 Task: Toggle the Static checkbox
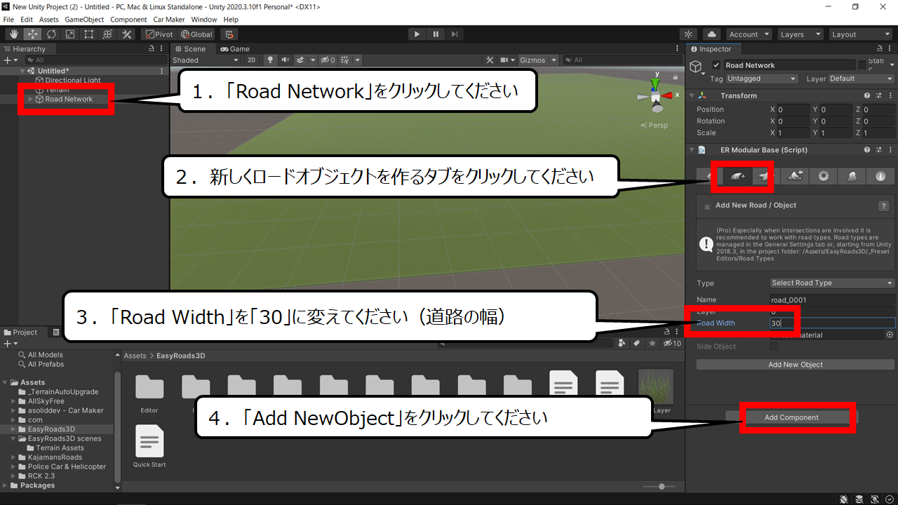click(x=862, y=65)
